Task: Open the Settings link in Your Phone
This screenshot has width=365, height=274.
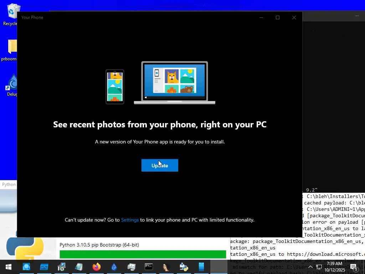Action: (130, 220)
